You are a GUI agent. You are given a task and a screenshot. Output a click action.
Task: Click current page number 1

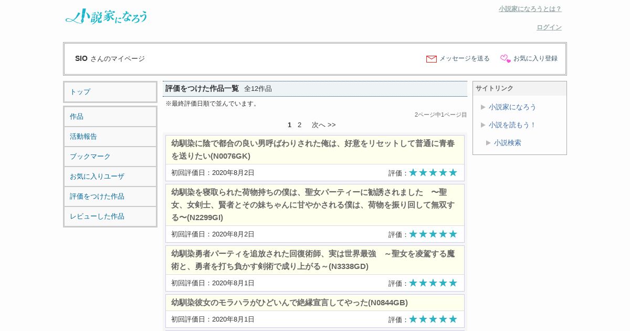(289, 125)
